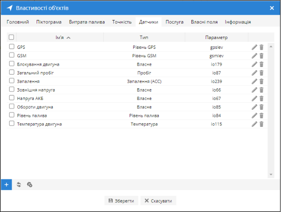This screenshot has width=281, height=212.
Task: Mark the Обороти двигуна checkbox
Action: [12, 106]
